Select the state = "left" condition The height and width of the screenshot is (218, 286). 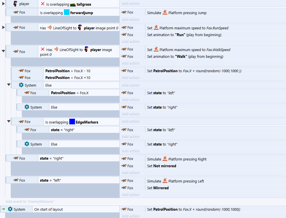click(50, 180)
